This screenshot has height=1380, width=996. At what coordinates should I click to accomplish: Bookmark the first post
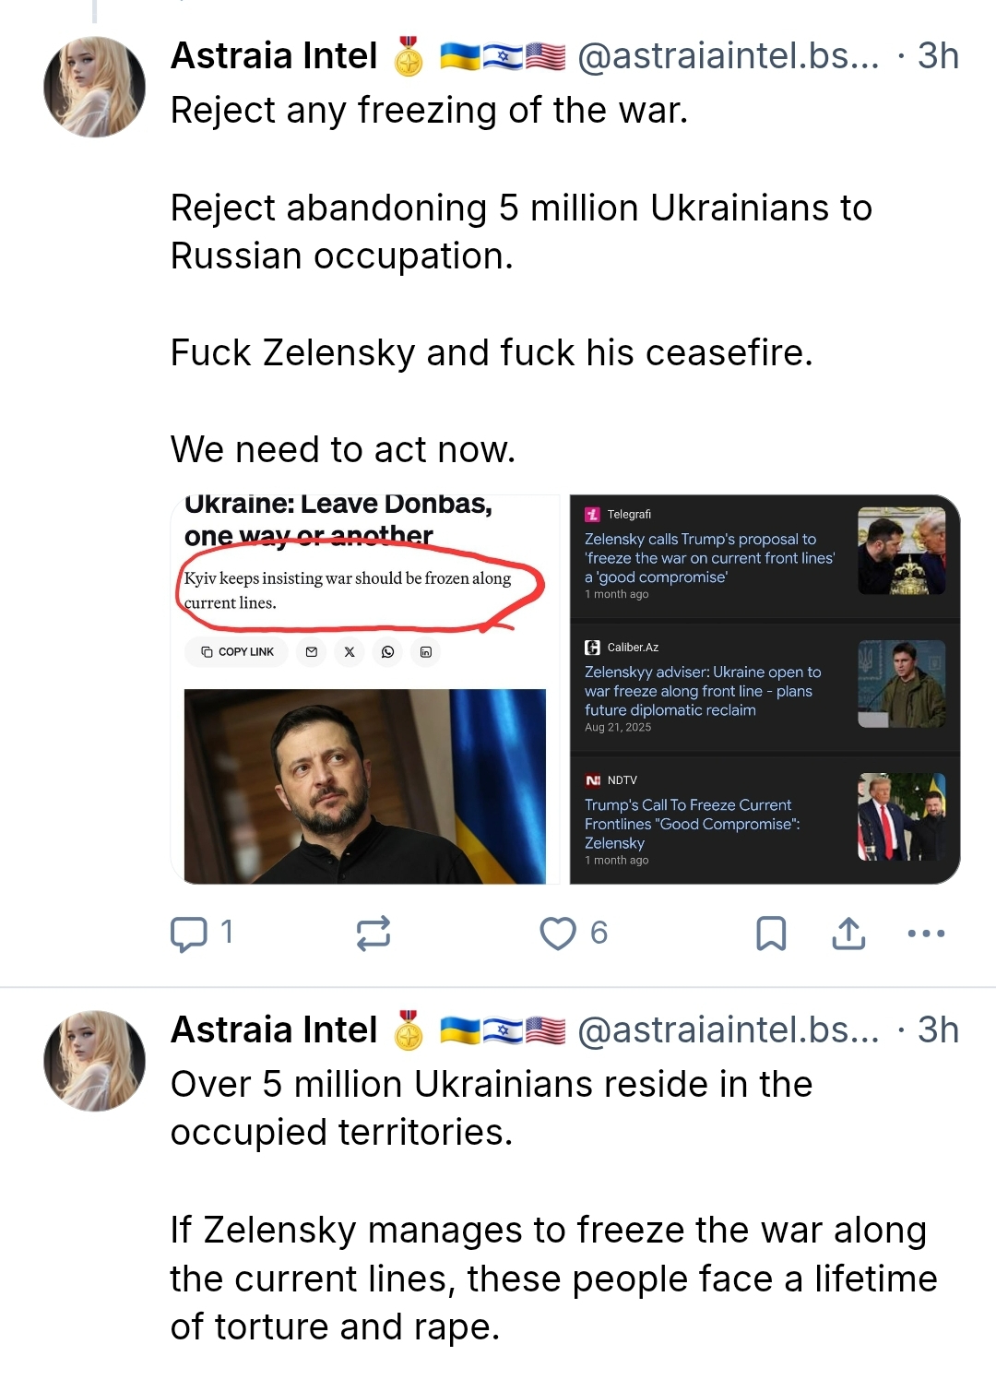coord(771,934)
